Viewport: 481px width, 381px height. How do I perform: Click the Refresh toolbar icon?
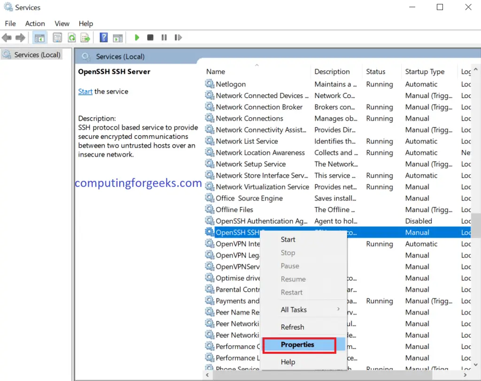coord(71,38)
